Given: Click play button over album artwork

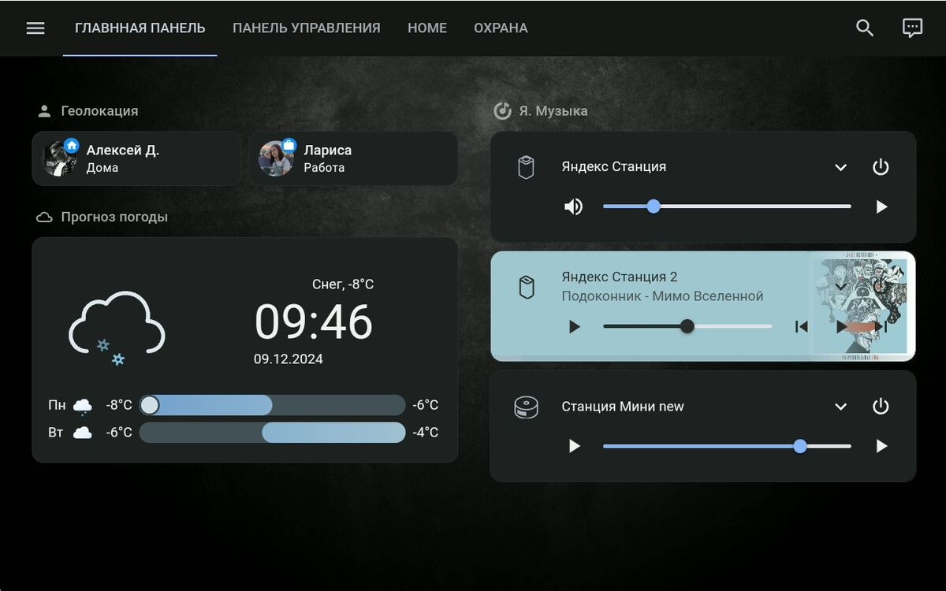Looking at the screenshot, I should click(x=842, y=326).
